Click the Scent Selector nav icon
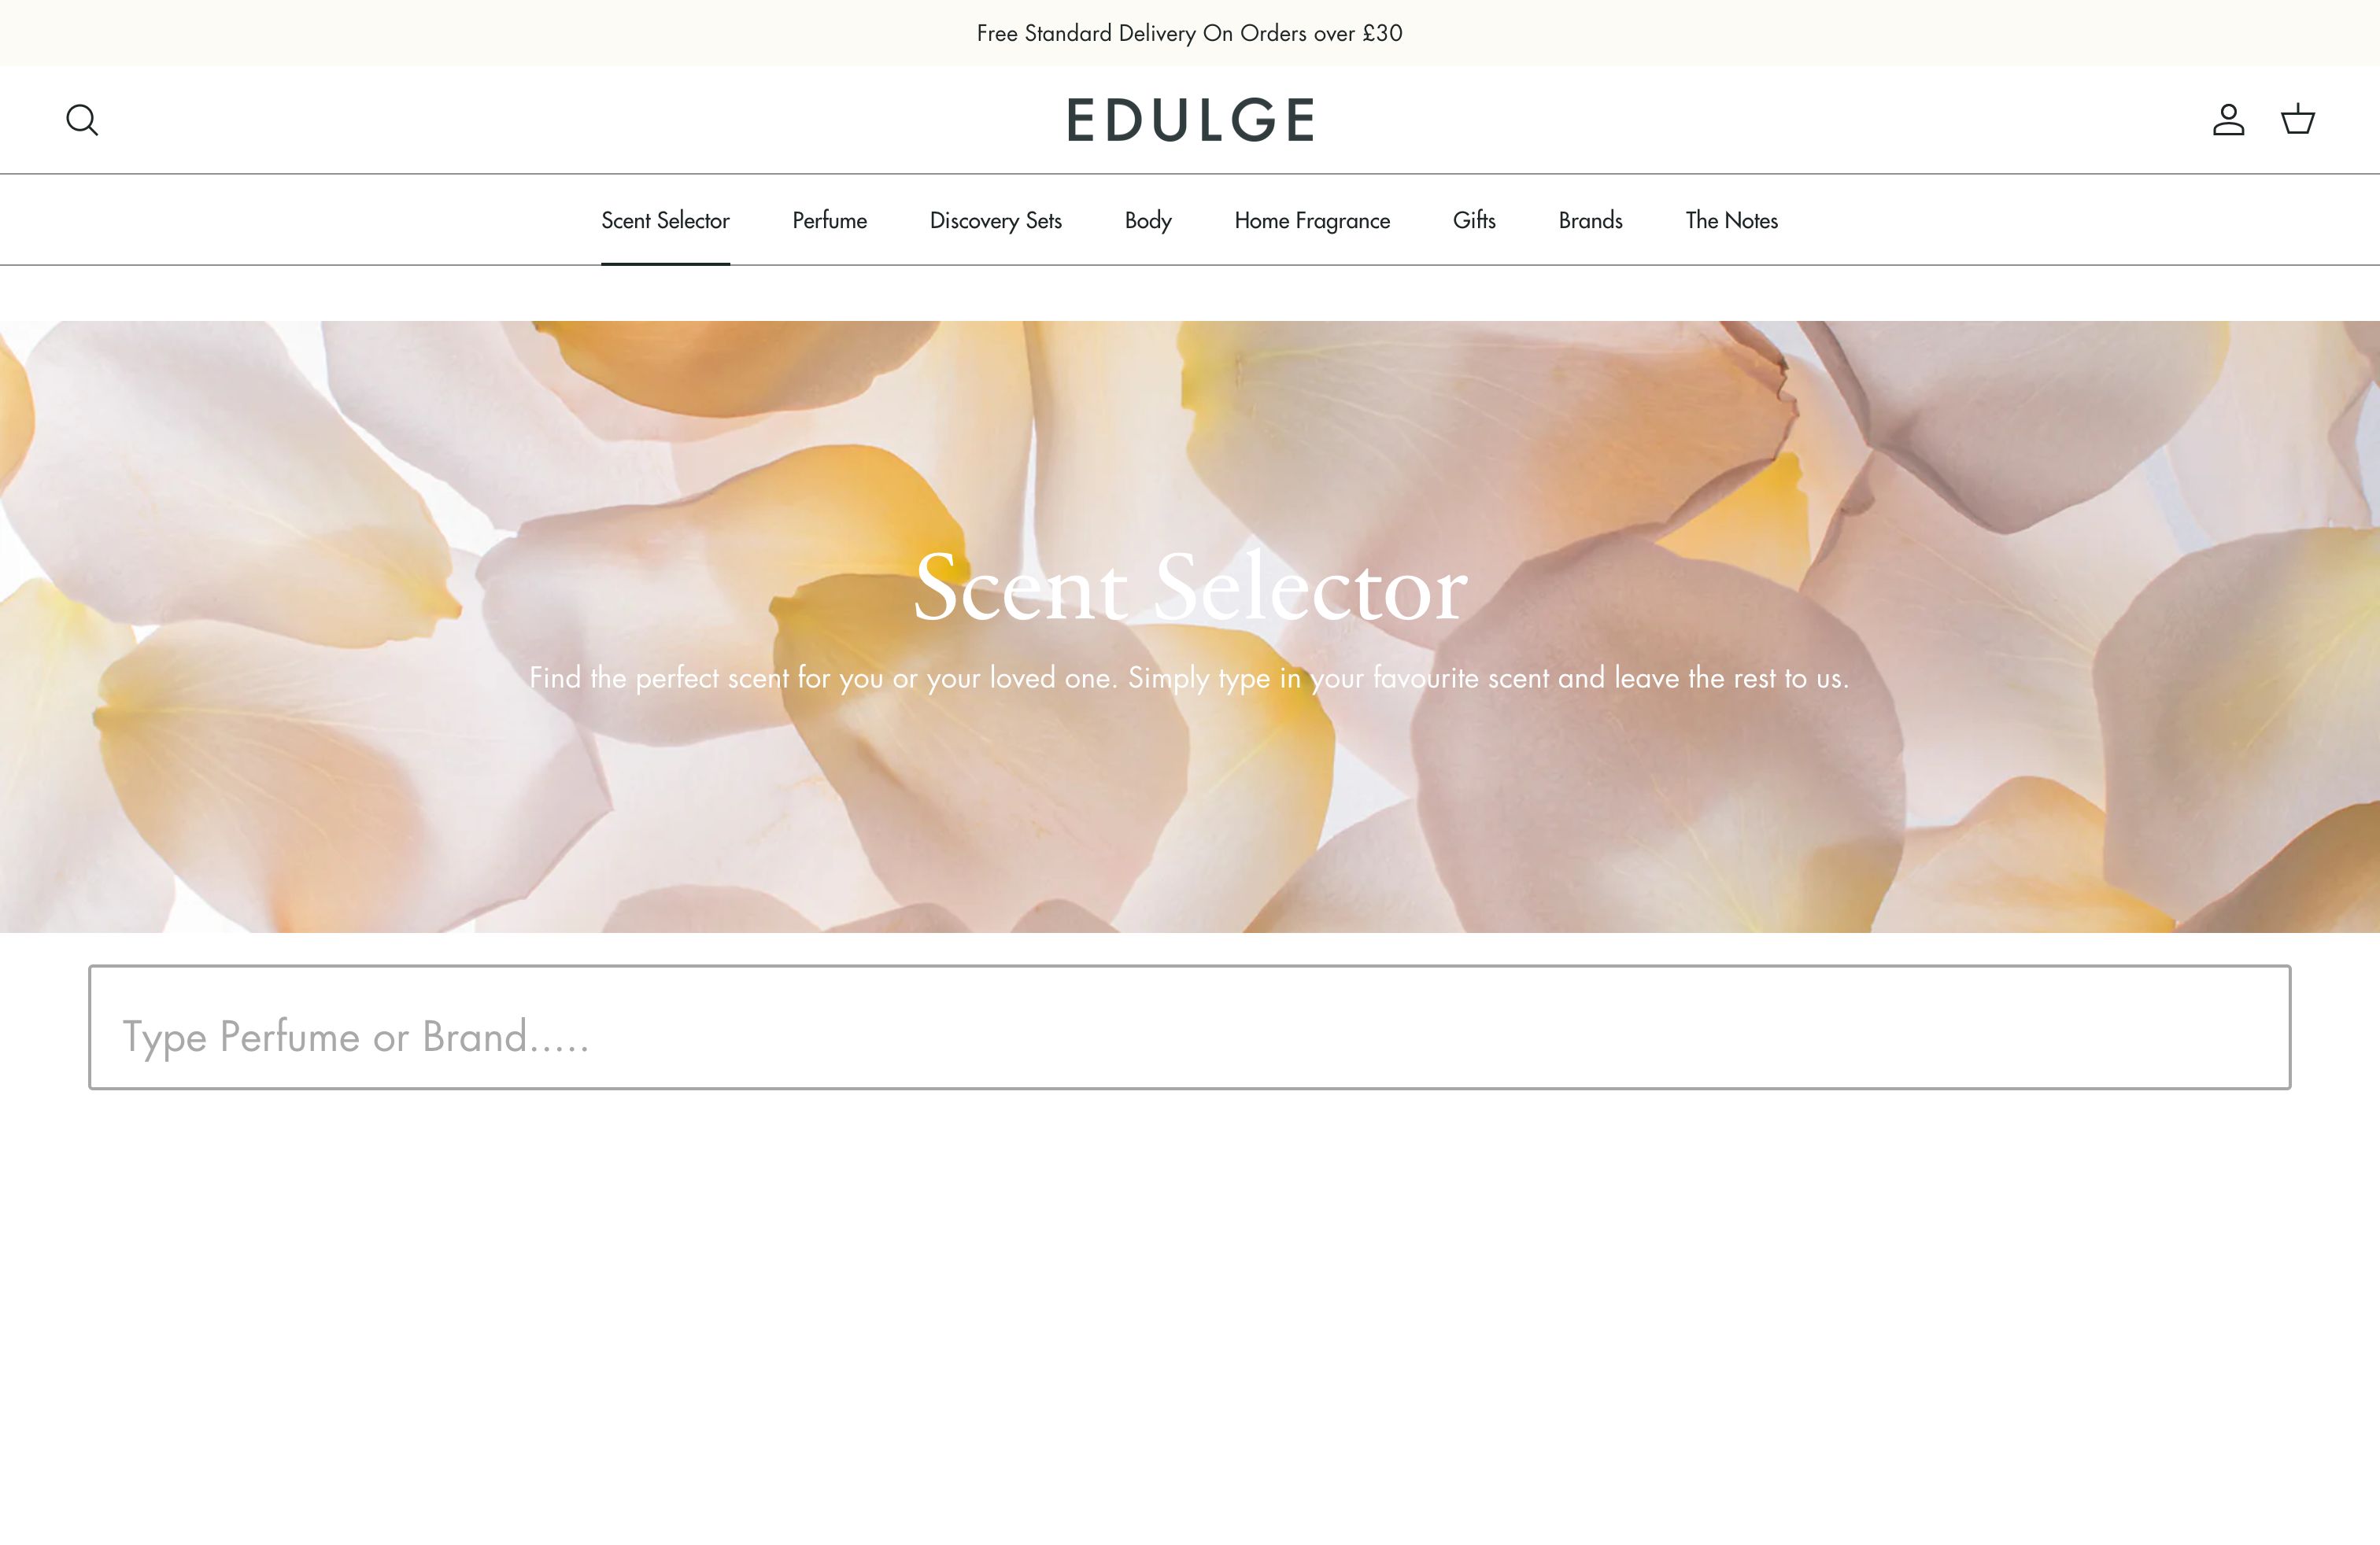The image size is (2380, 1545). [x=664, y=219]
